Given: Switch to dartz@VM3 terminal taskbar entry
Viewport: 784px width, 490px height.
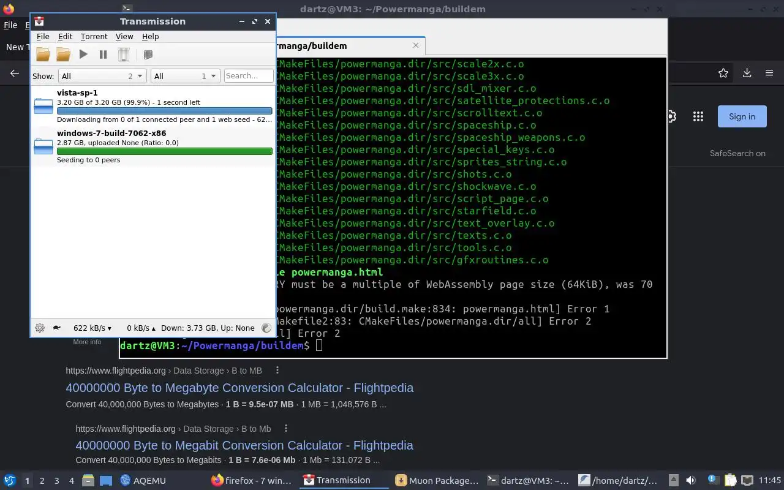Looking at the screenshot, I should coord(528,481).
